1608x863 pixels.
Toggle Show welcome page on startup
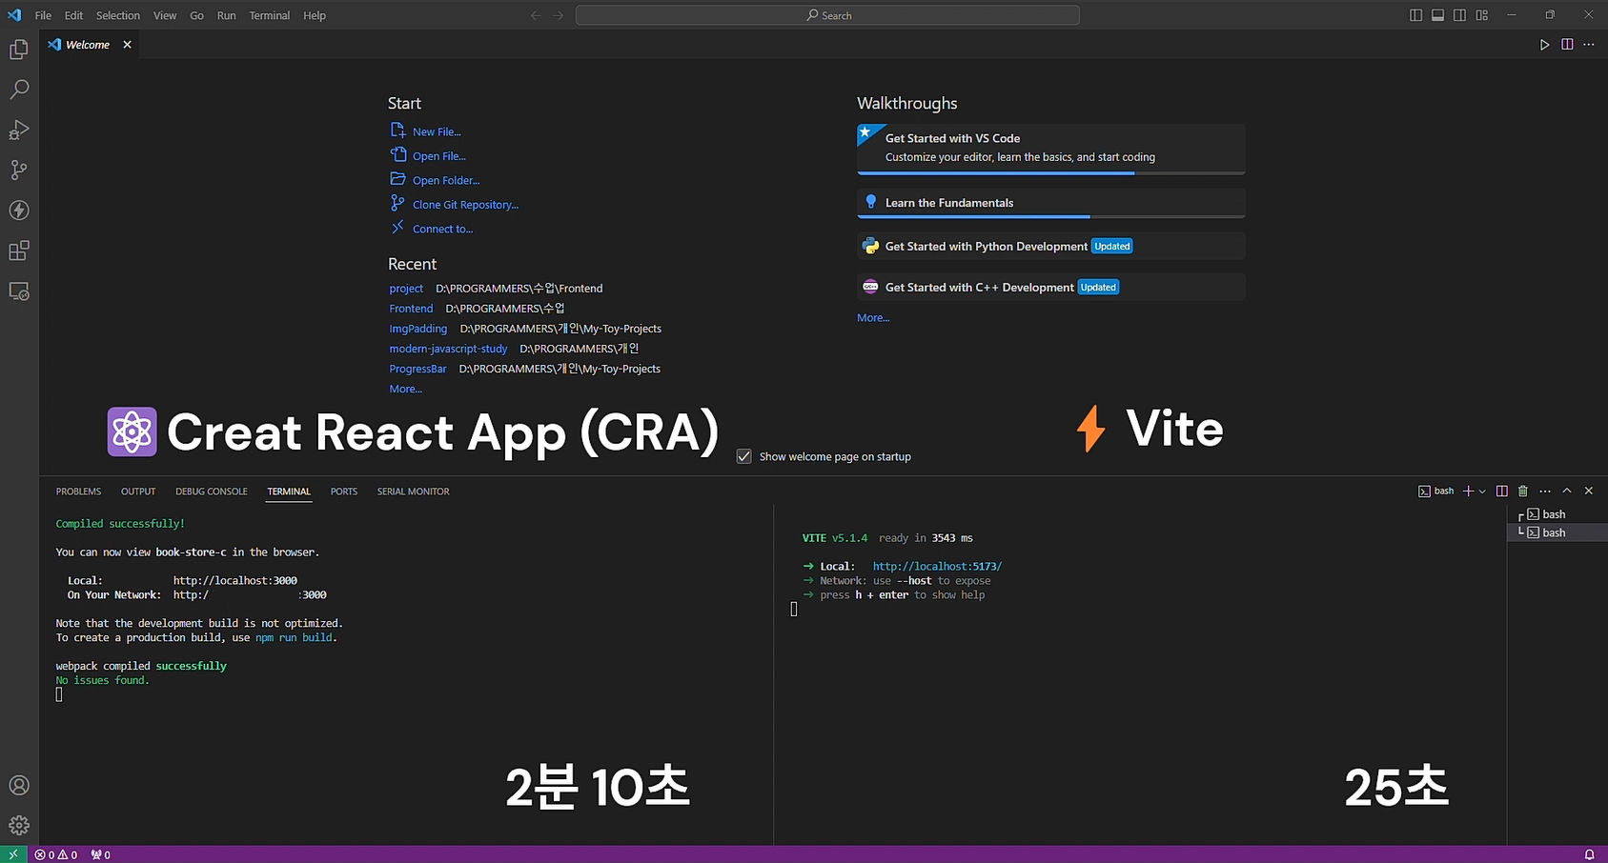click(744, 457)
